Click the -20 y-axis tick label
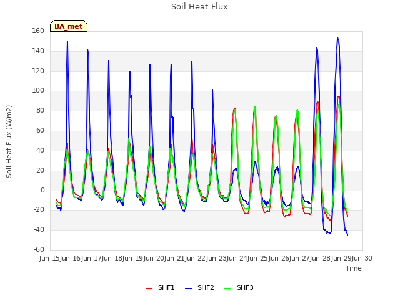Screen dimensions: 400x300 [x=39, y=210]
